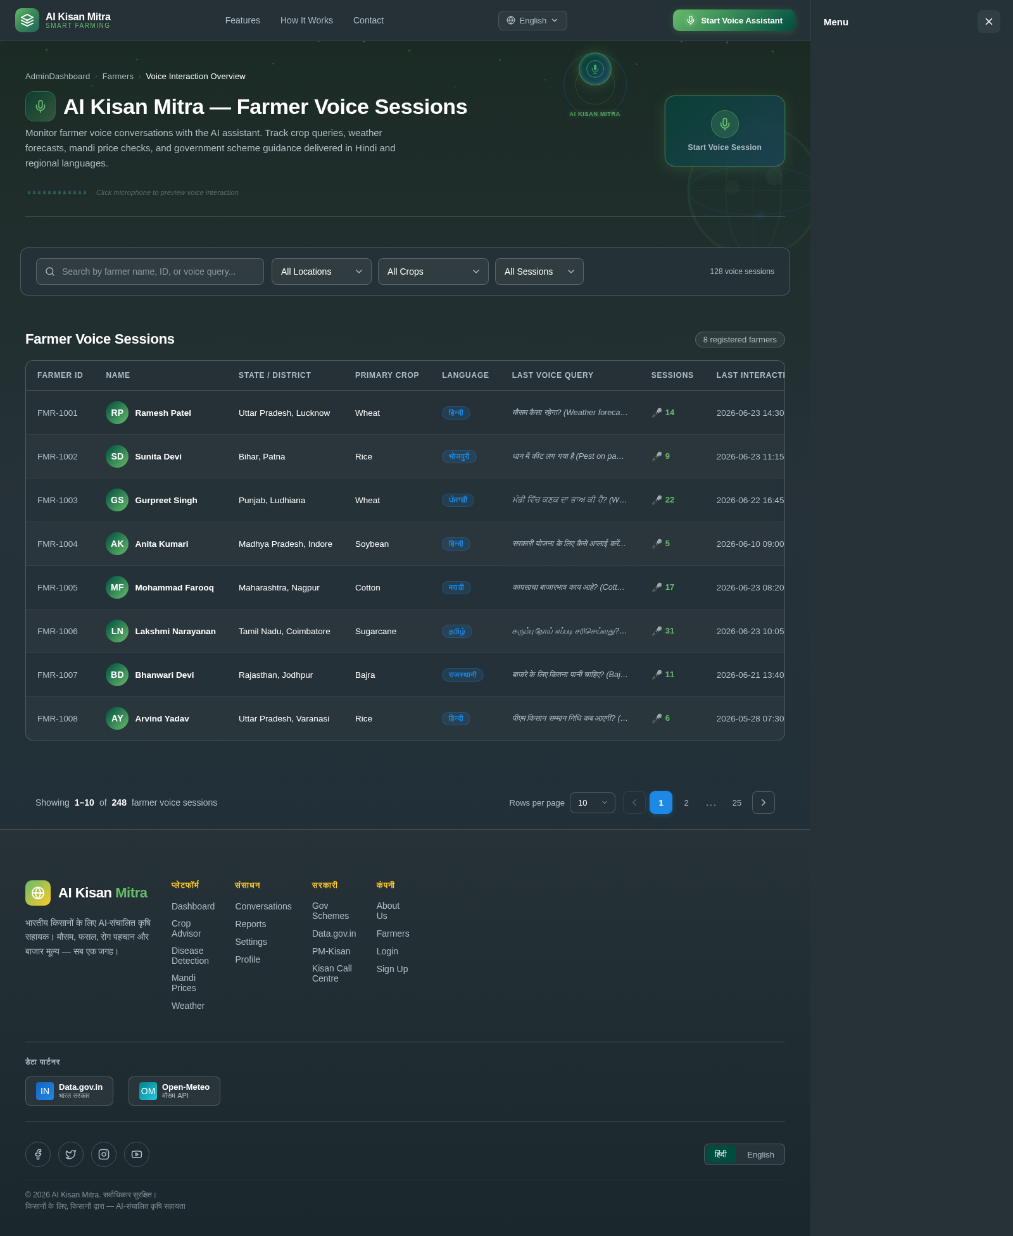This screenshot has width=1013, height=1236.
Task: Open the YouTube social icon
Action: 137,1154
